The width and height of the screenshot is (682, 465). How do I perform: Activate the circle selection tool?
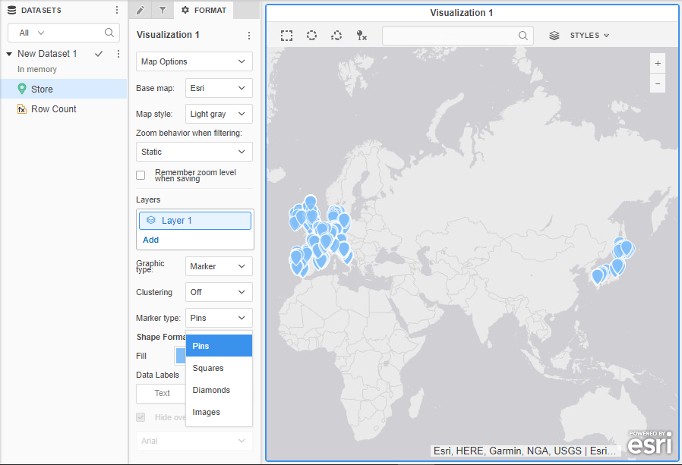point(311,36)
